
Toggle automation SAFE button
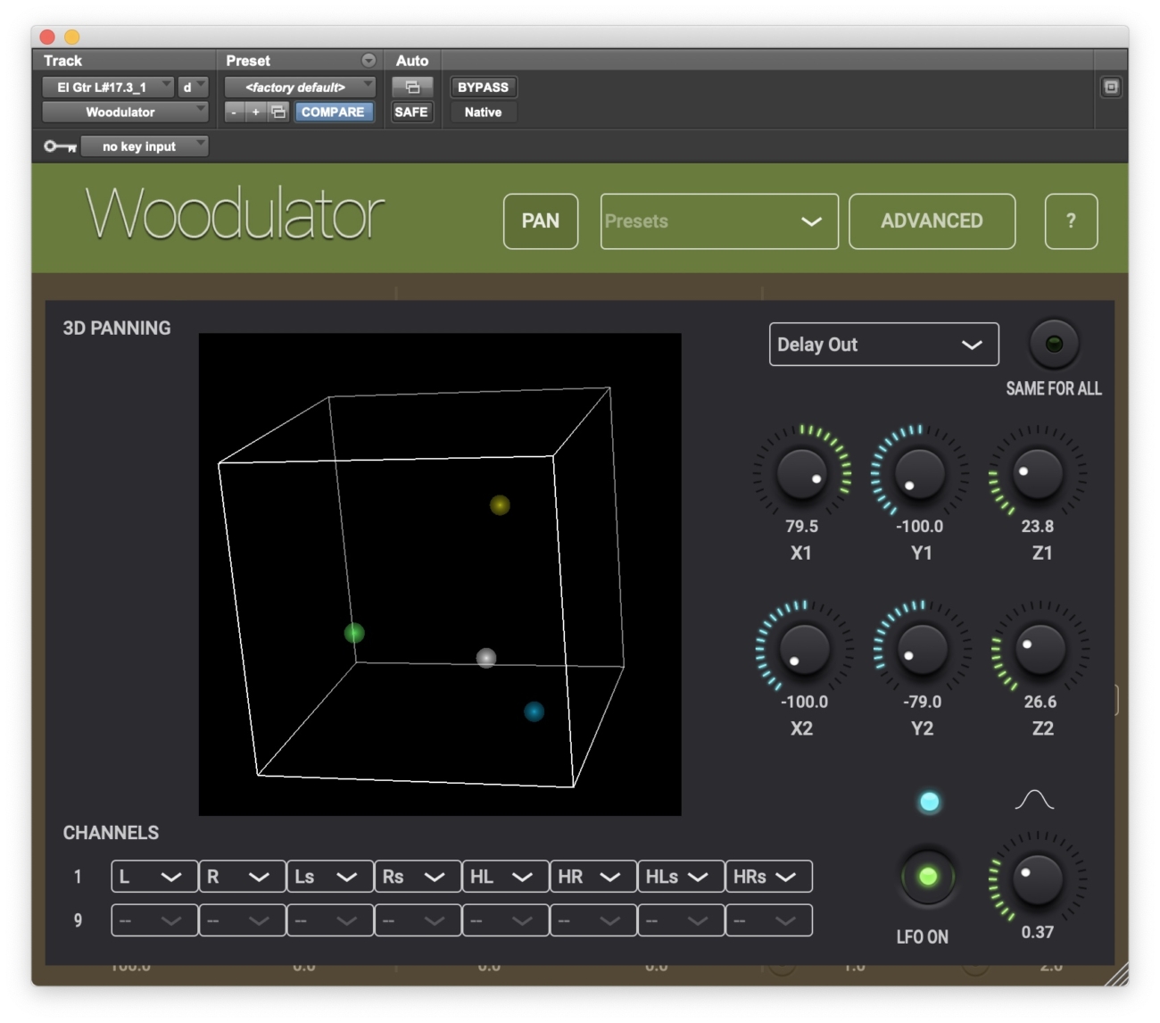point(411,112)
